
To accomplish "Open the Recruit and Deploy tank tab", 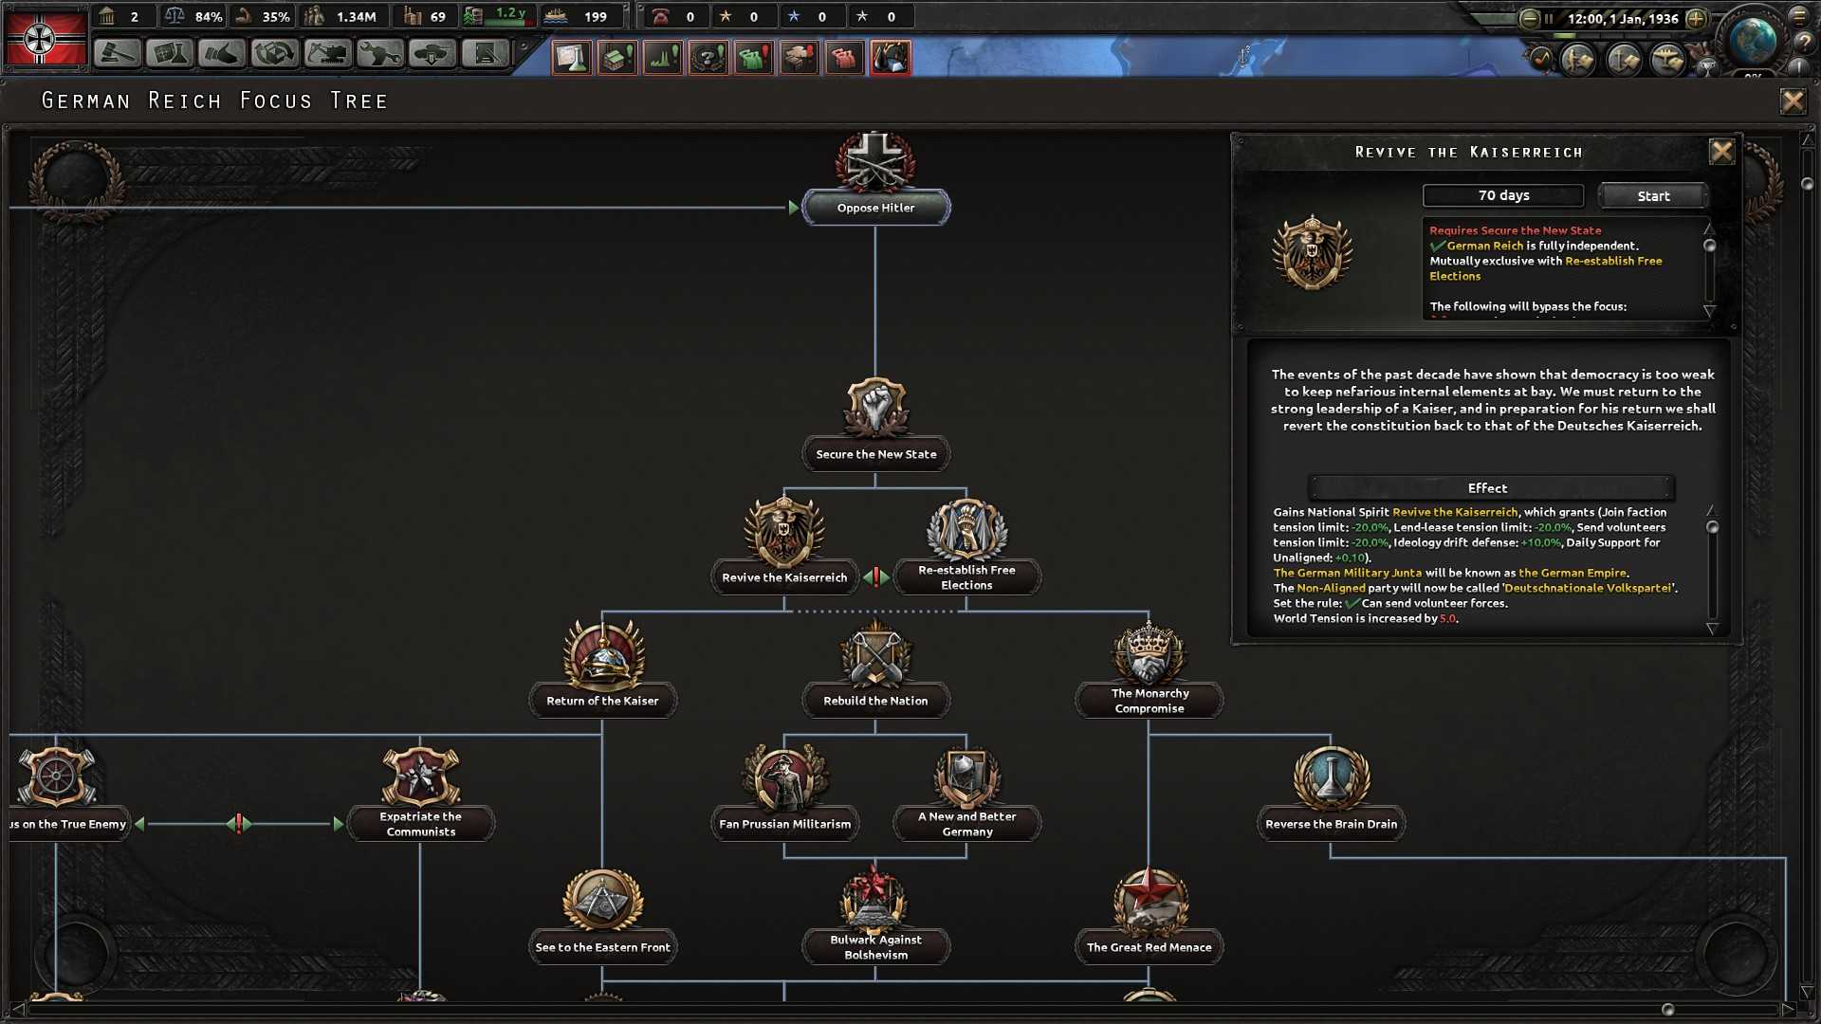I will coord(432,54).
